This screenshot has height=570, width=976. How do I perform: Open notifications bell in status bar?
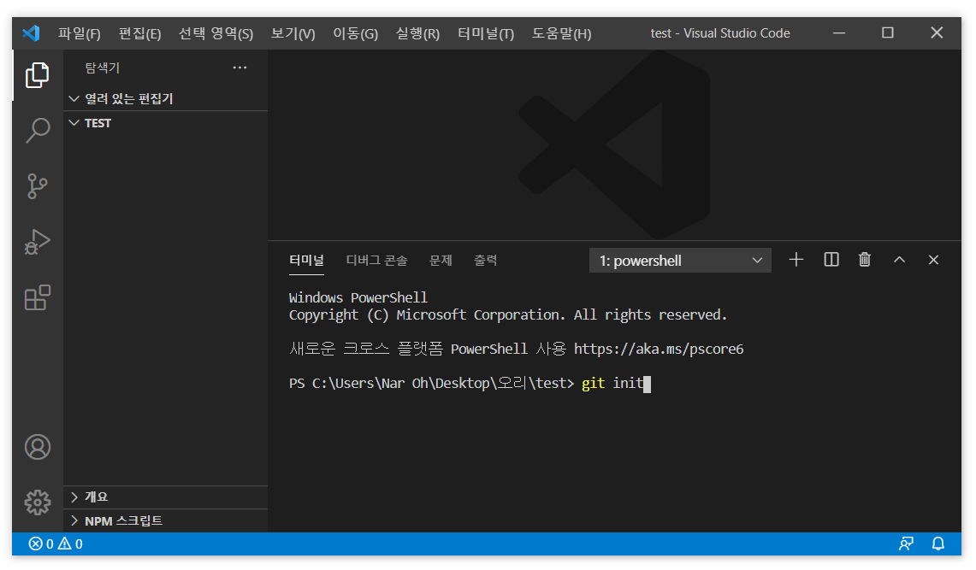938,544
